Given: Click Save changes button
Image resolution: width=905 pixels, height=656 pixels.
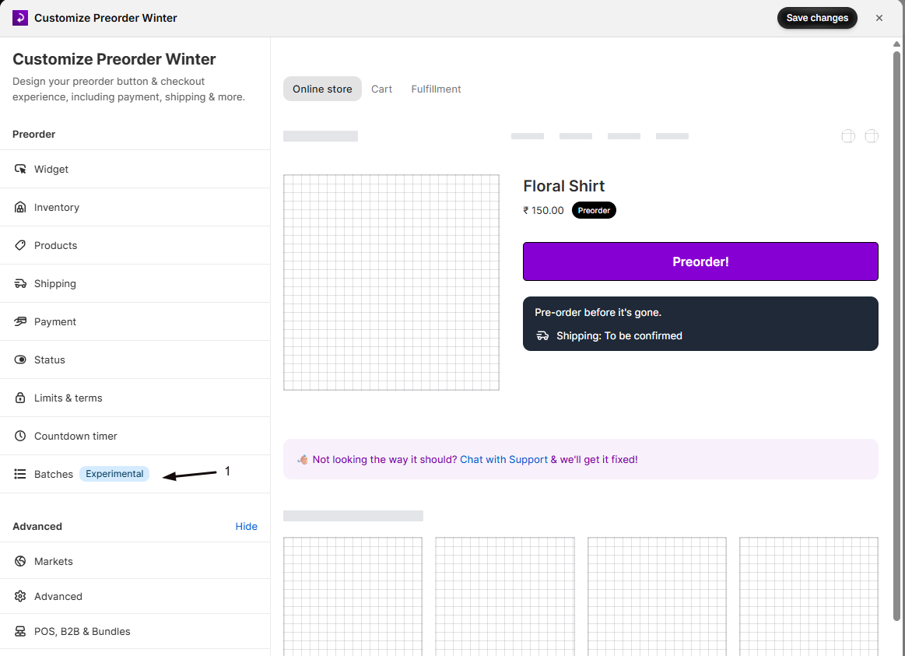Looking at the screenshot, I should pos(817,18).
